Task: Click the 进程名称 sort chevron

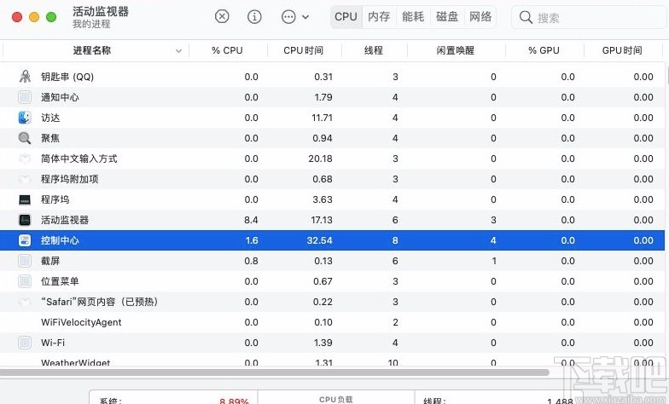Action: tap(179, 51)
